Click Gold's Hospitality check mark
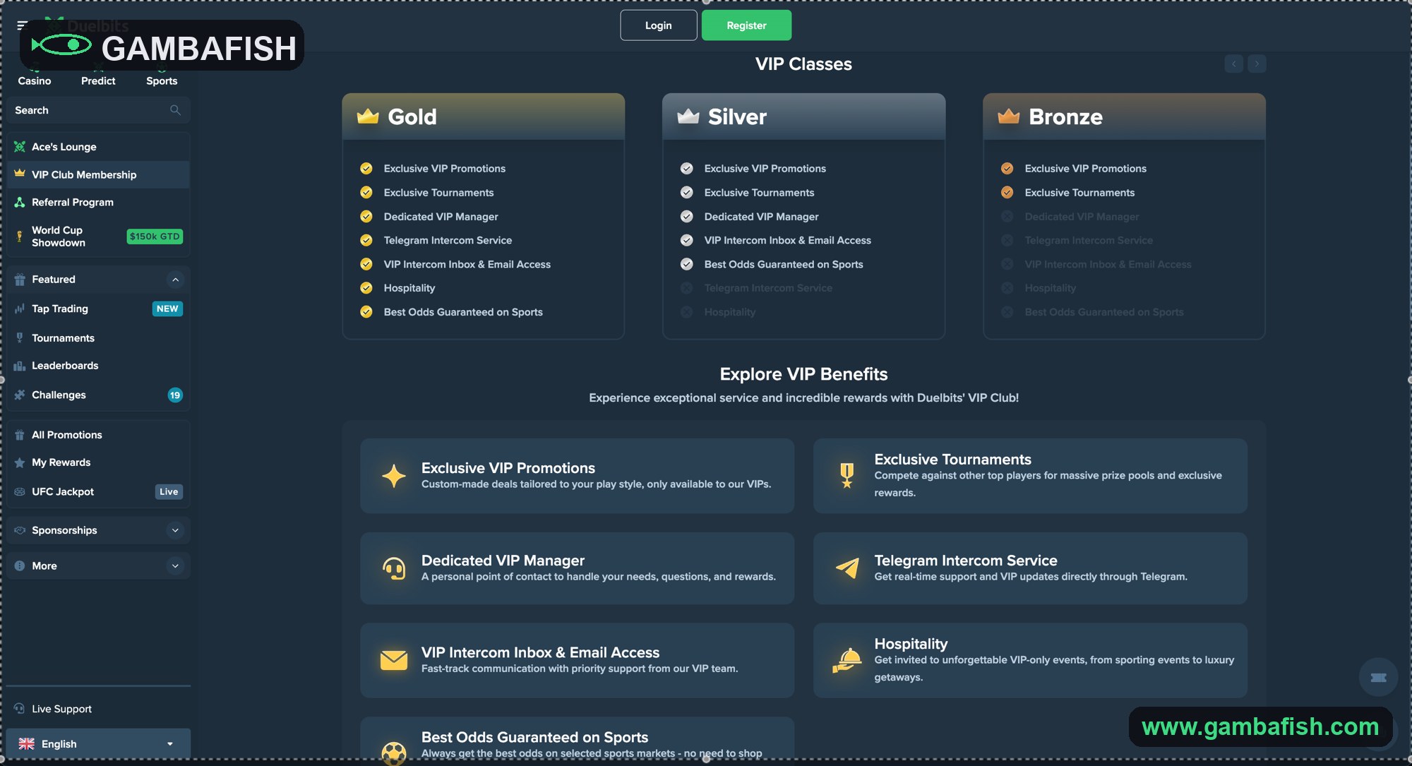 366,288
